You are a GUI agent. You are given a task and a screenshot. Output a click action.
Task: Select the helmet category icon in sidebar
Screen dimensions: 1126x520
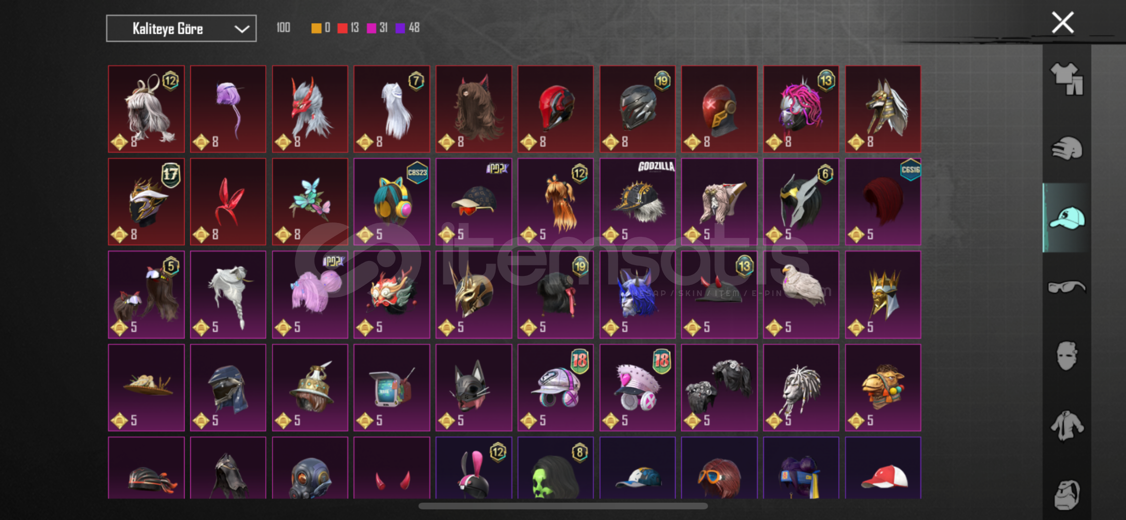[x=1067, y=148]
